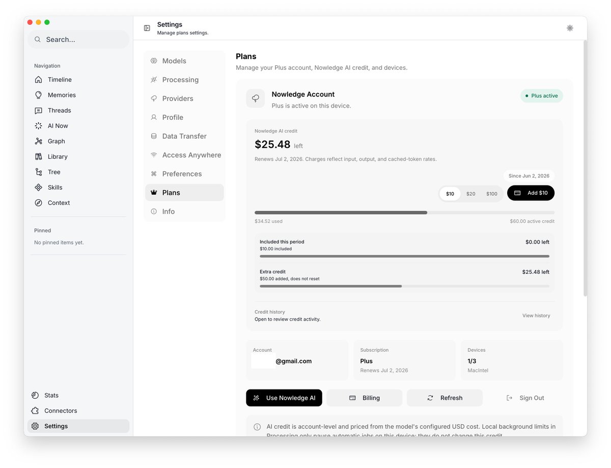Click the Library books icon

38,157
